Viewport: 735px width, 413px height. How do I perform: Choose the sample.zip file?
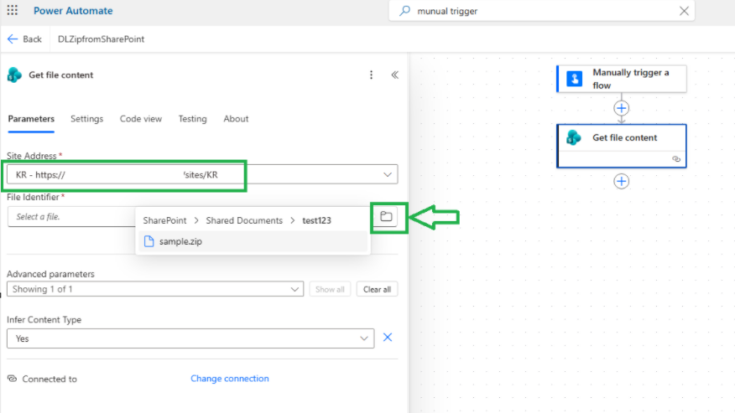(253, 241)
